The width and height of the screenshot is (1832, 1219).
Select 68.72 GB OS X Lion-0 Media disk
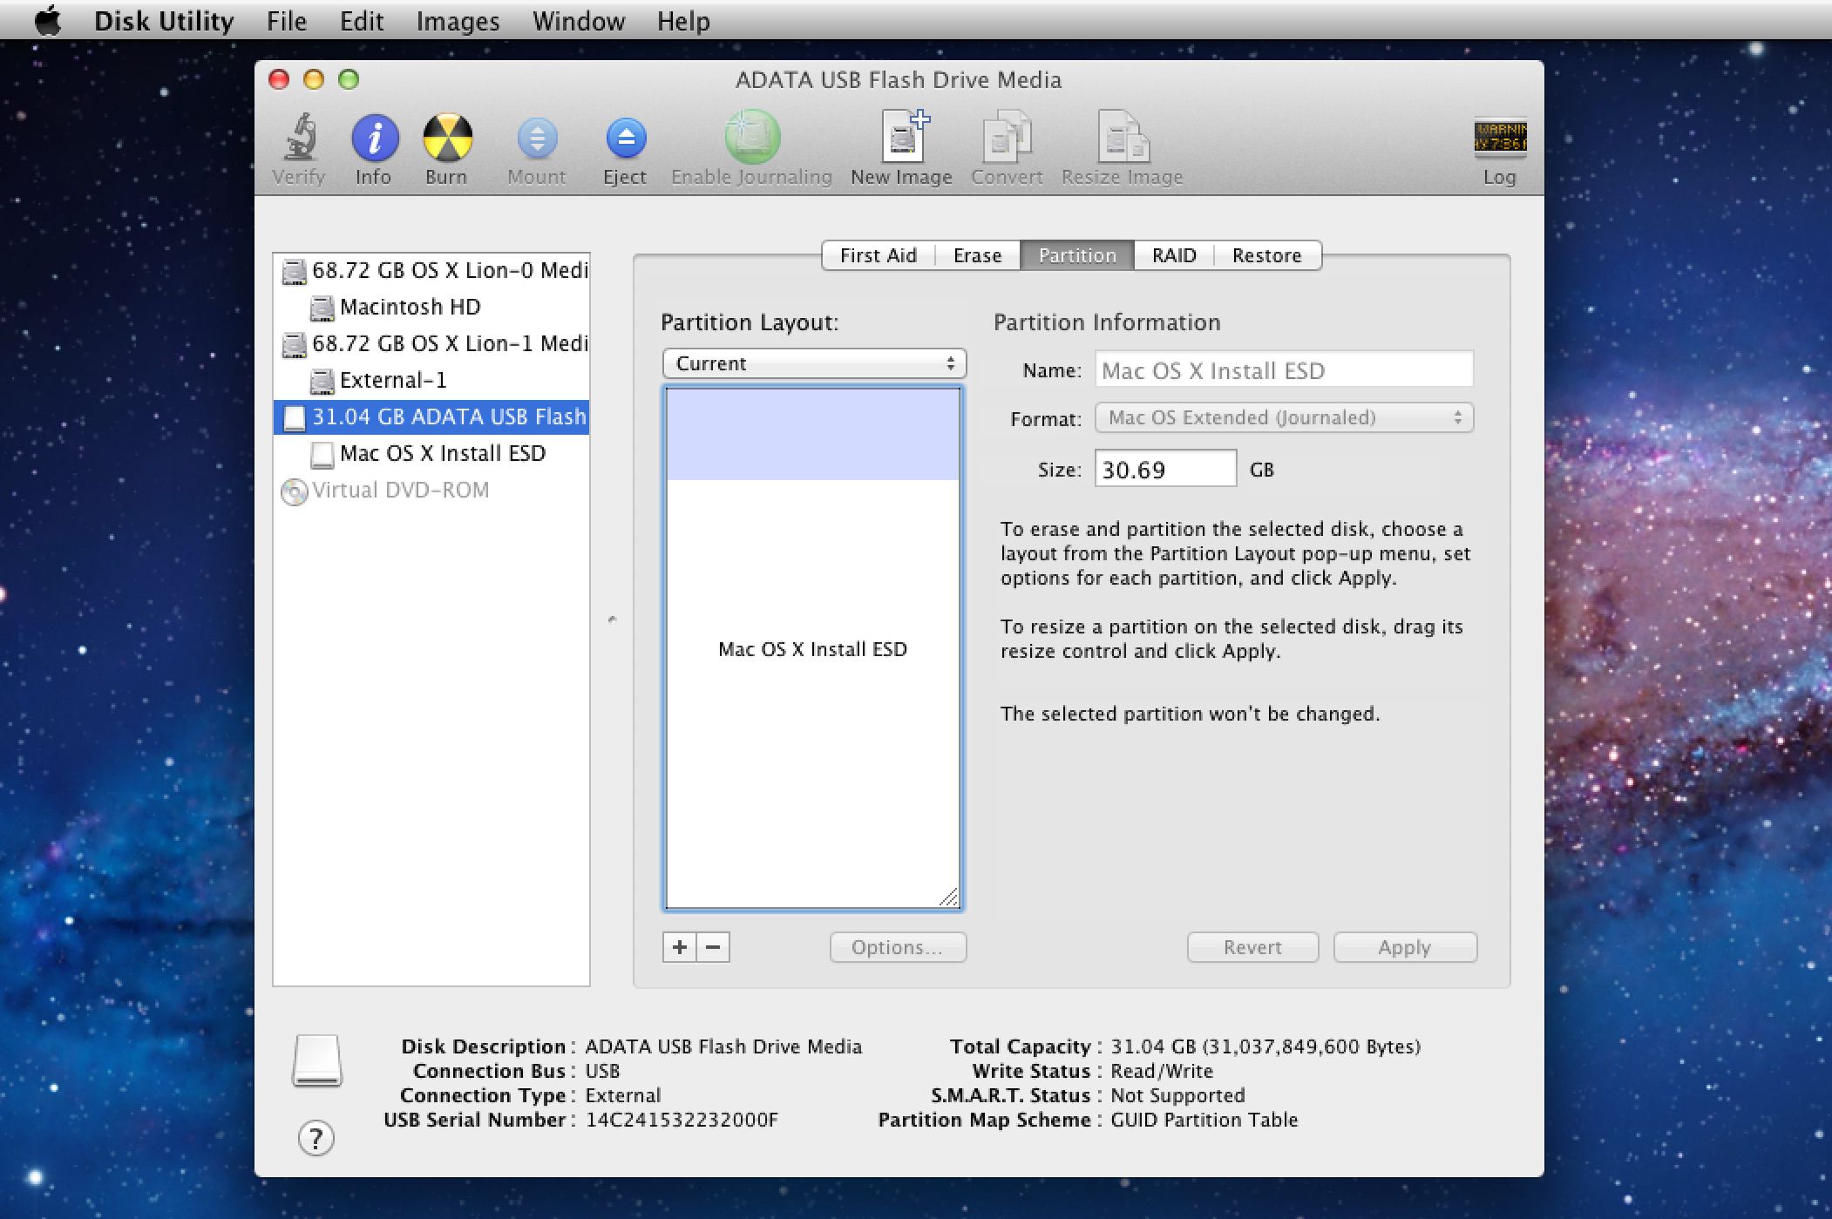(431, 270)
